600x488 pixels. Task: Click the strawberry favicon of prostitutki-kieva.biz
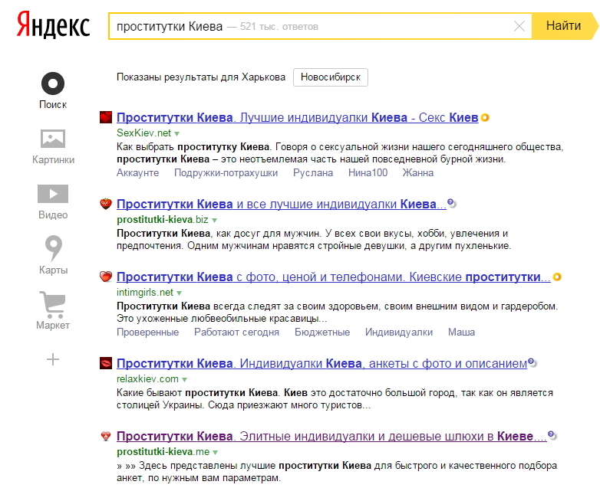coord(106,204)
